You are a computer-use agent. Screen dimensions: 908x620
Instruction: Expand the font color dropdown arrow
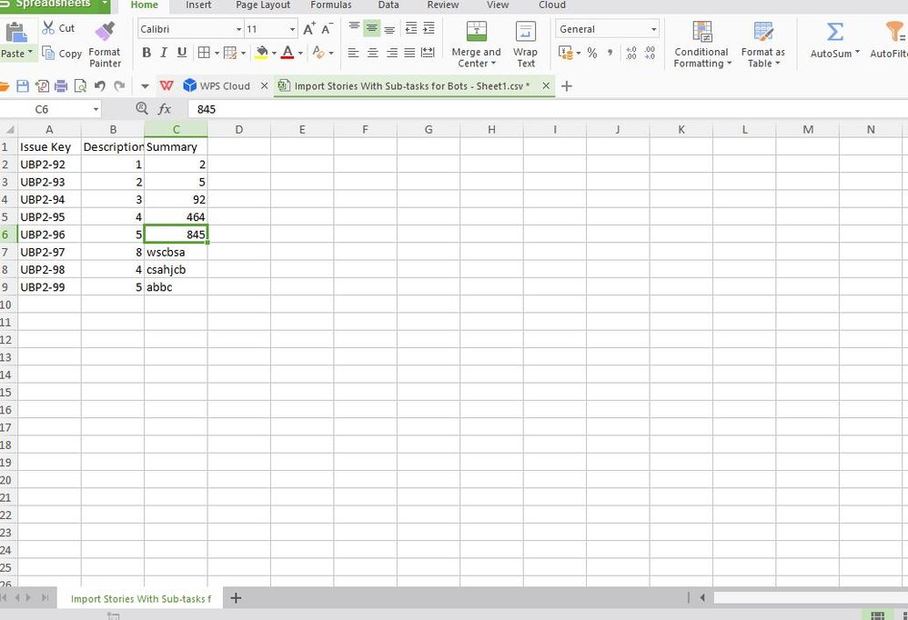[300, 53]
